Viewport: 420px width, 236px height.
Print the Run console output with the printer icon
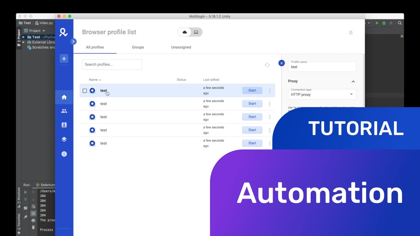(x=33, y=221)
